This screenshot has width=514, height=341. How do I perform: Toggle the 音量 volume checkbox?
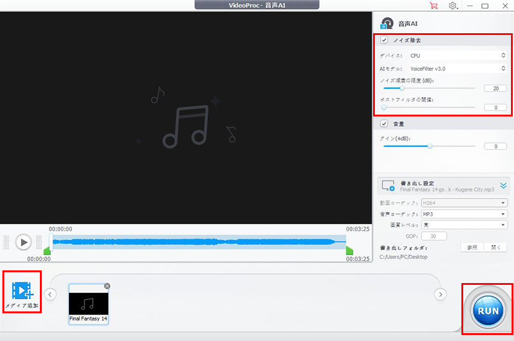tap(384, 124)
